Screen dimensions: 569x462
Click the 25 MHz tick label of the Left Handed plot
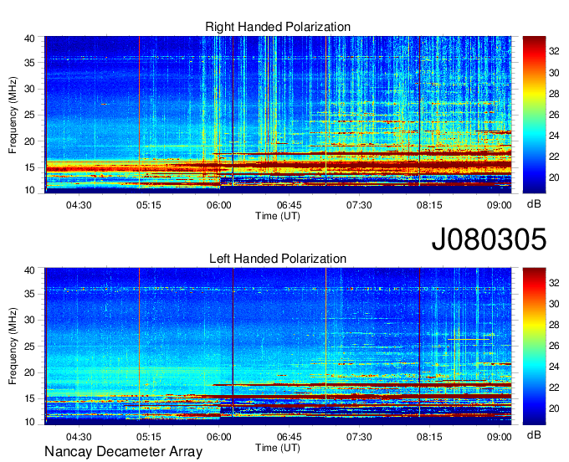(x=29, y=346)
